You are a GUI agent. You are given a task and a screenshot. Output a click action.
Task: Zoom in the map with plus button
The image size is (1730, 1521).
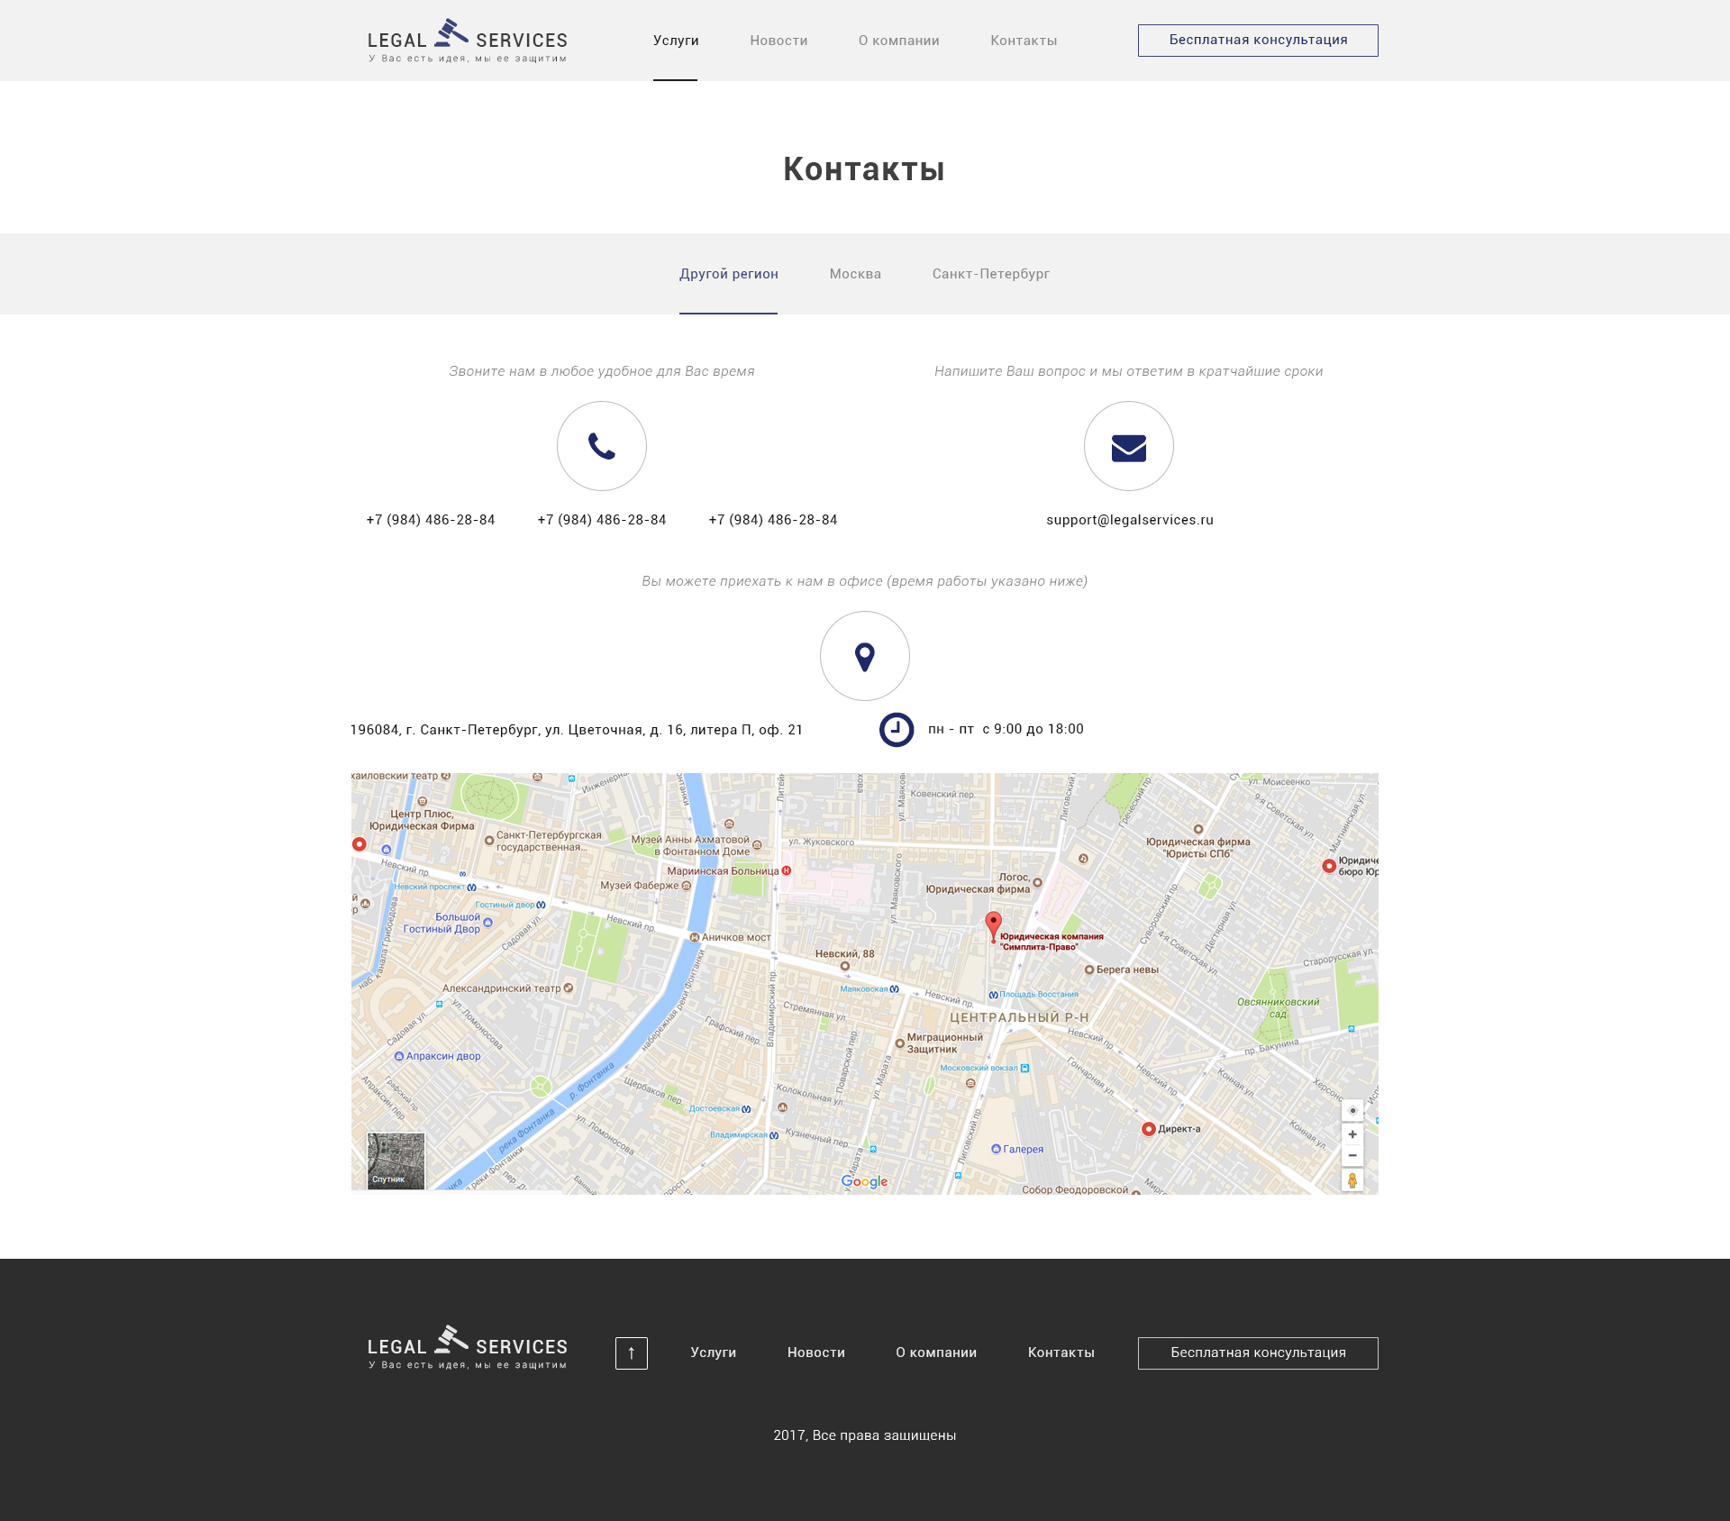[x=1352, y=1134]
